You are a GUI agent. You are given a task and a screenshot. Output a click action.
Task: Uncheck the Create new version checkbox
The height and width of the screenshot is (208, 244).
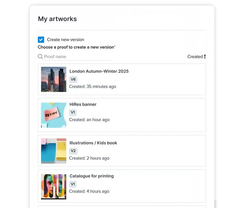[41, 40]
